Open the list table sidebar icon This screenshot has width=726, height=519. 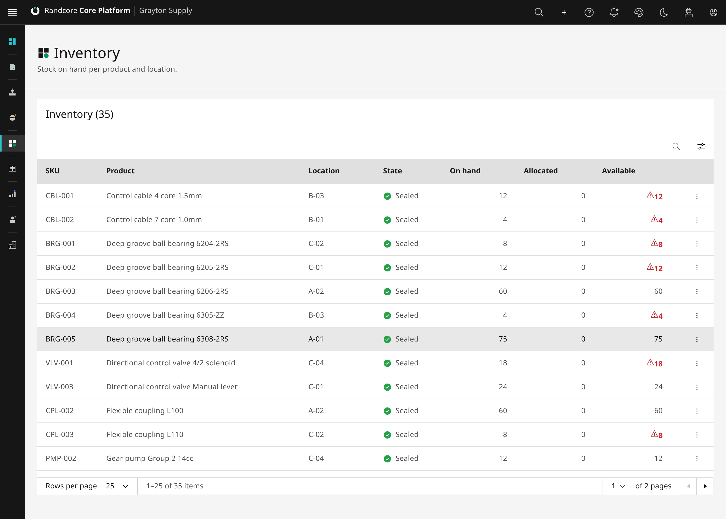click(12, 169)
